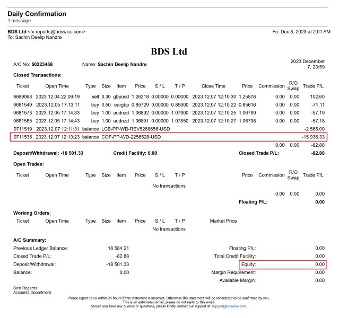Click the 'Available Margin:' label

point(238,280)
